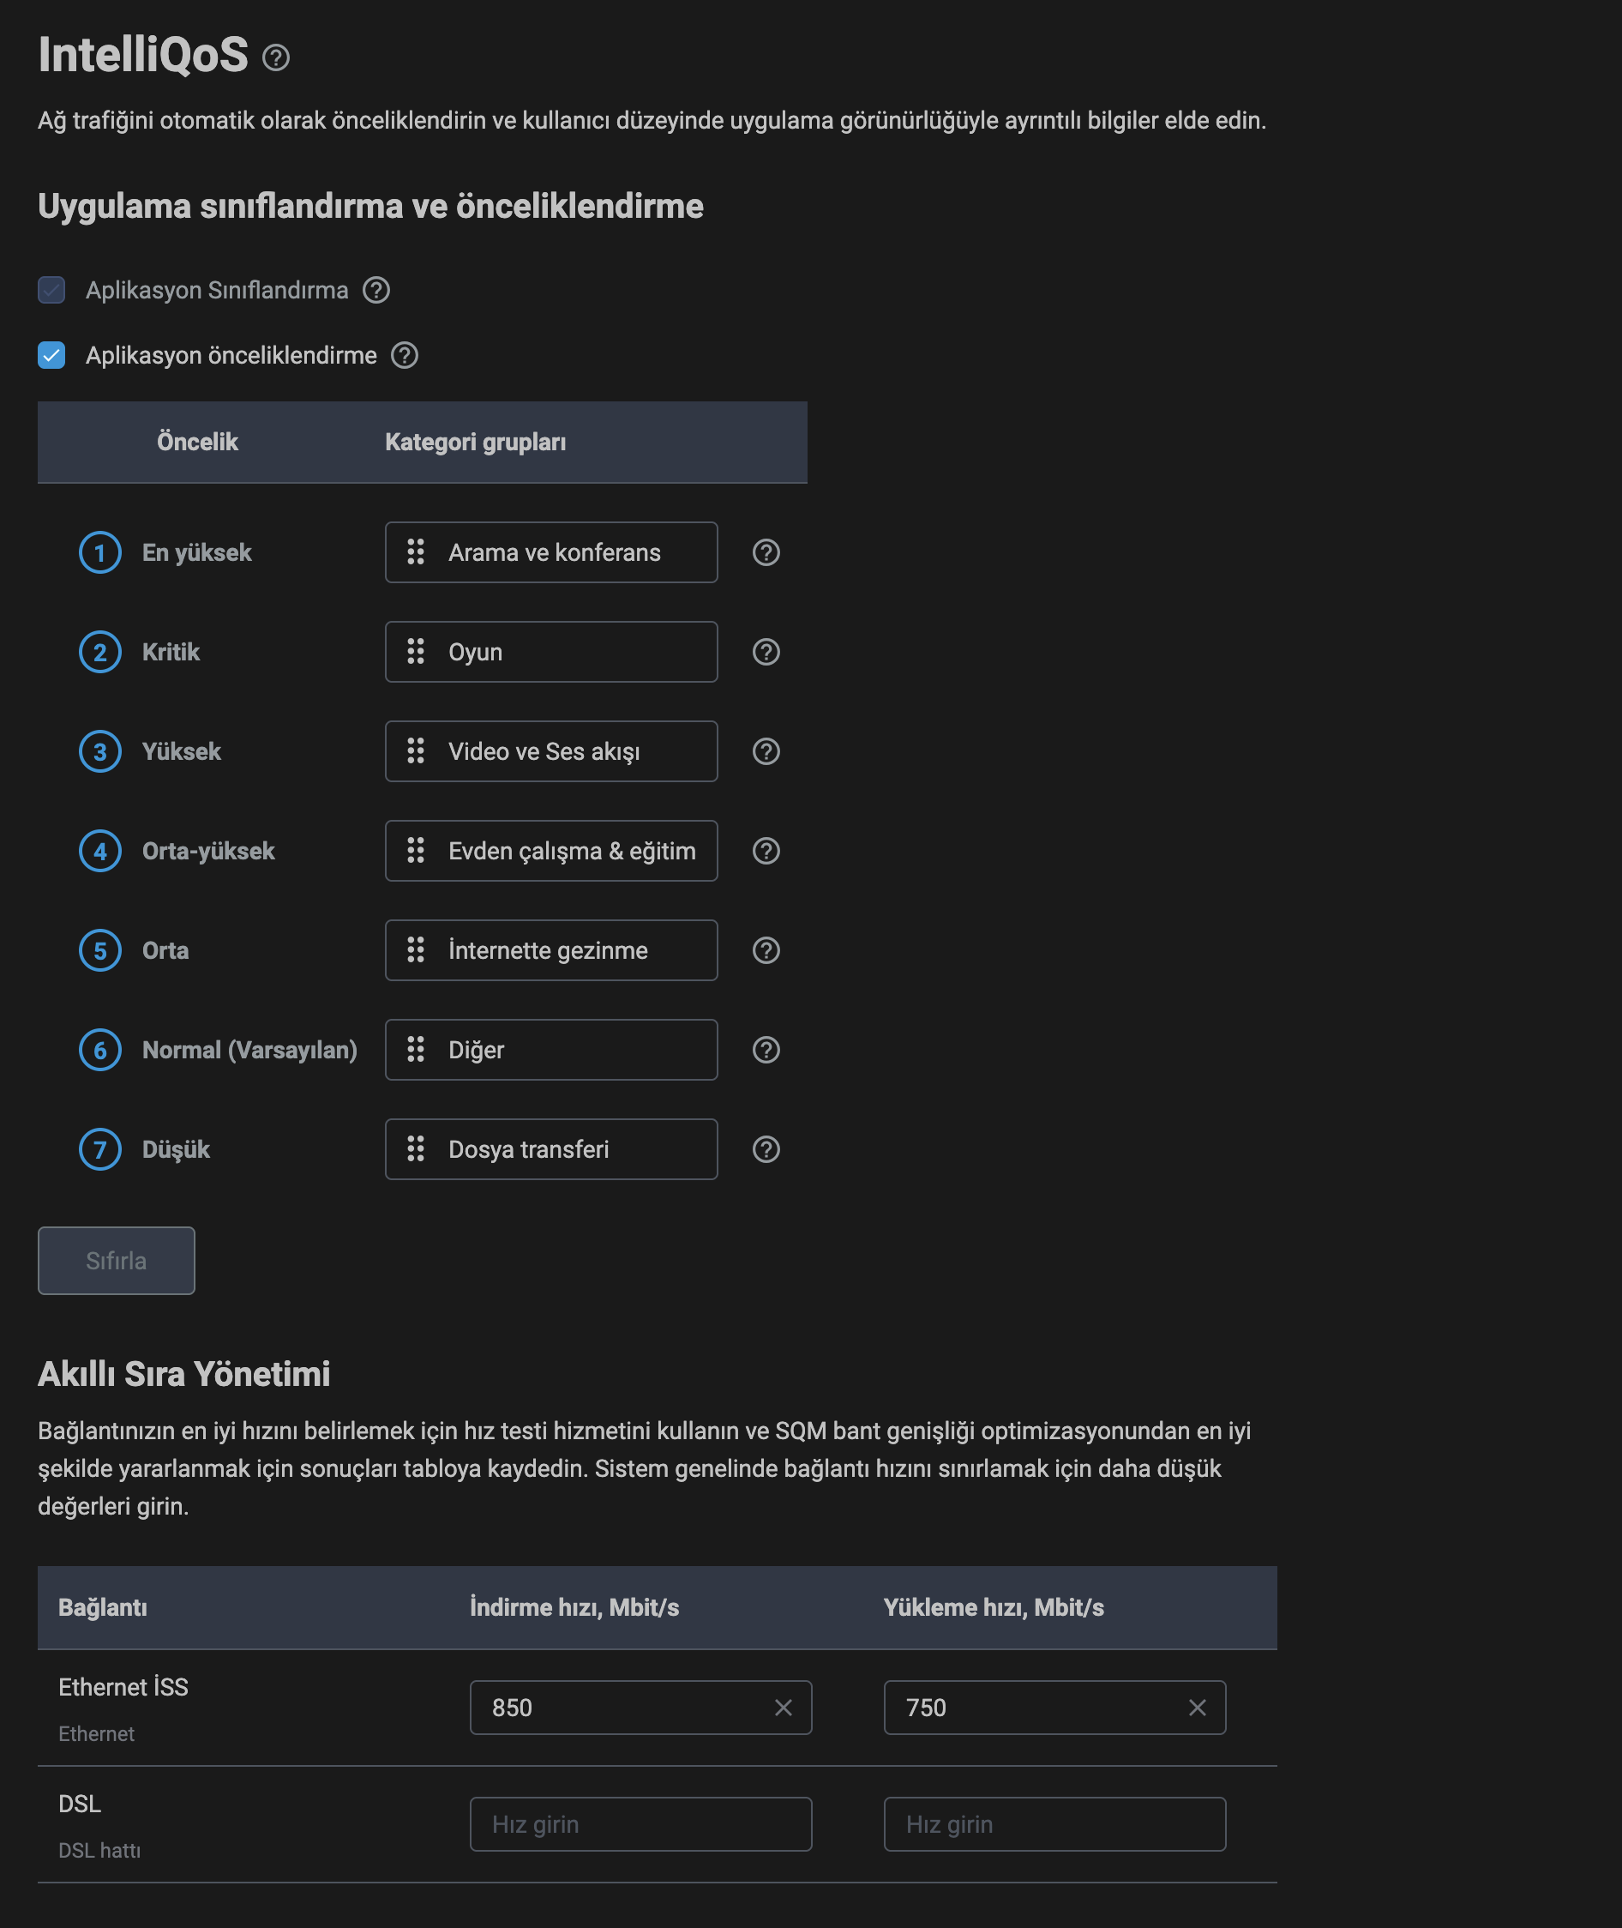Click the Sıfırla reset button
Viewport: 1622px width, 1928px height.
click(116, 1260)
